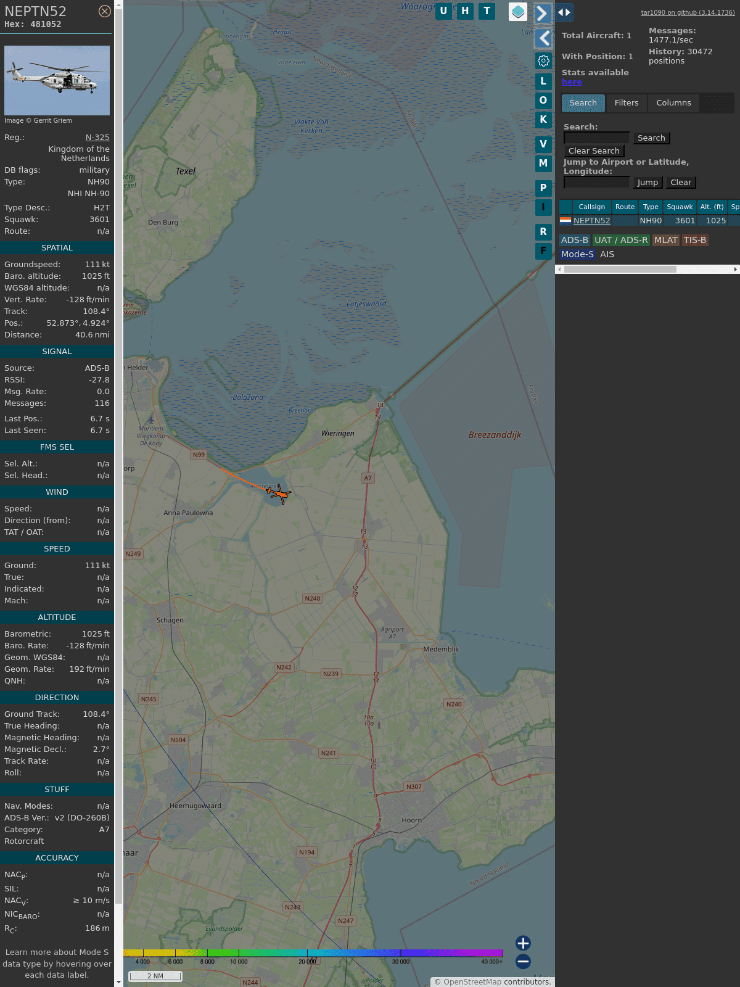The width and height of the screenshot is (740, 987).
Task: Select the orange helicopter icon on the map
Action: pos(280,493)
